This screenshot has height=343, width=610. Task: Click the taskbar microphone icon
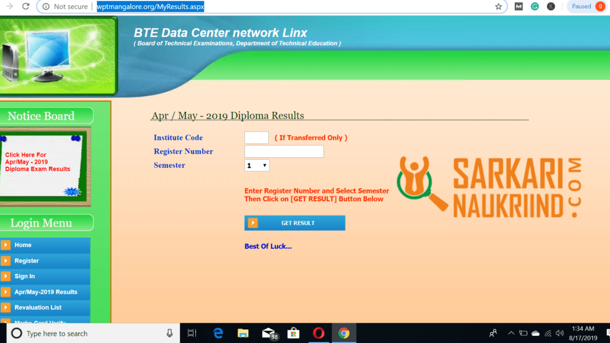[x=170, y=333]
